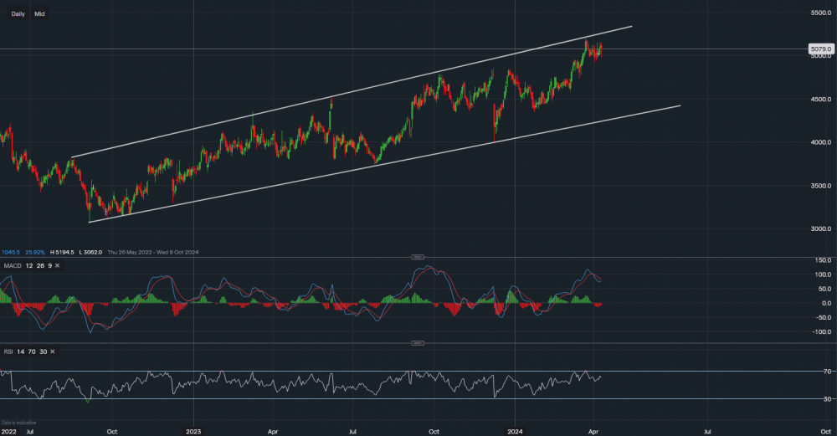
Task: Open the Mid price type dropdown
Action: [39, 14]
